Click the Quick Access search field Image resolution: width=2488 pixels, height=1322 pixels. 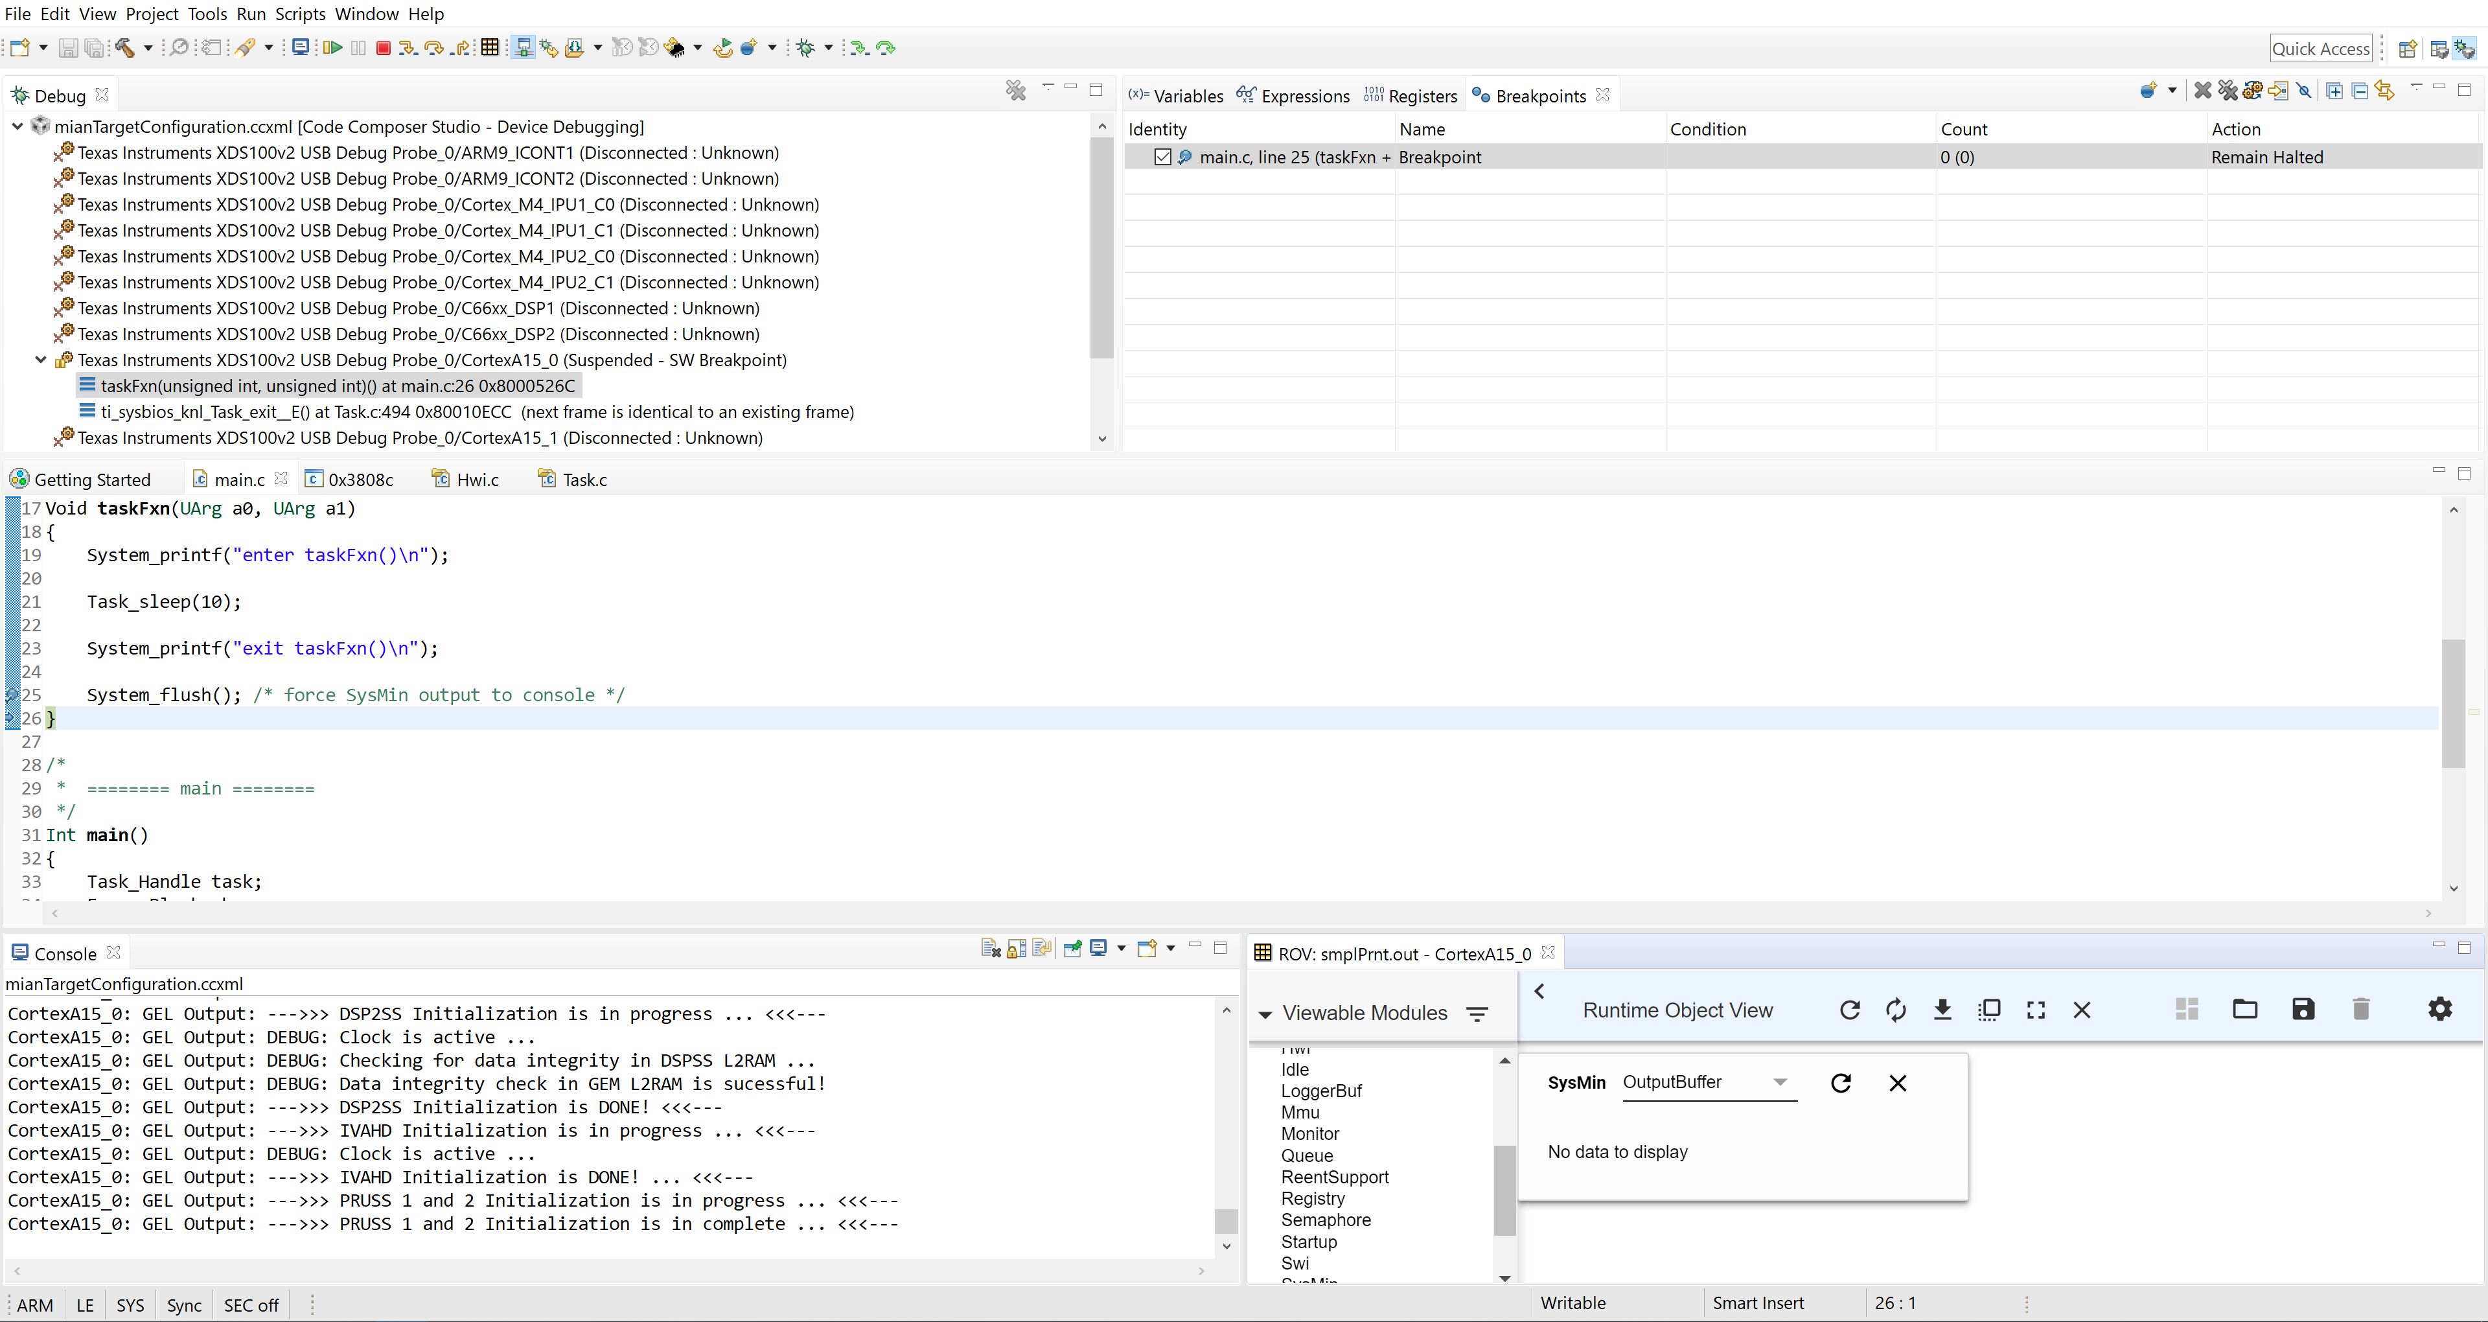(x=2320, y=49)
